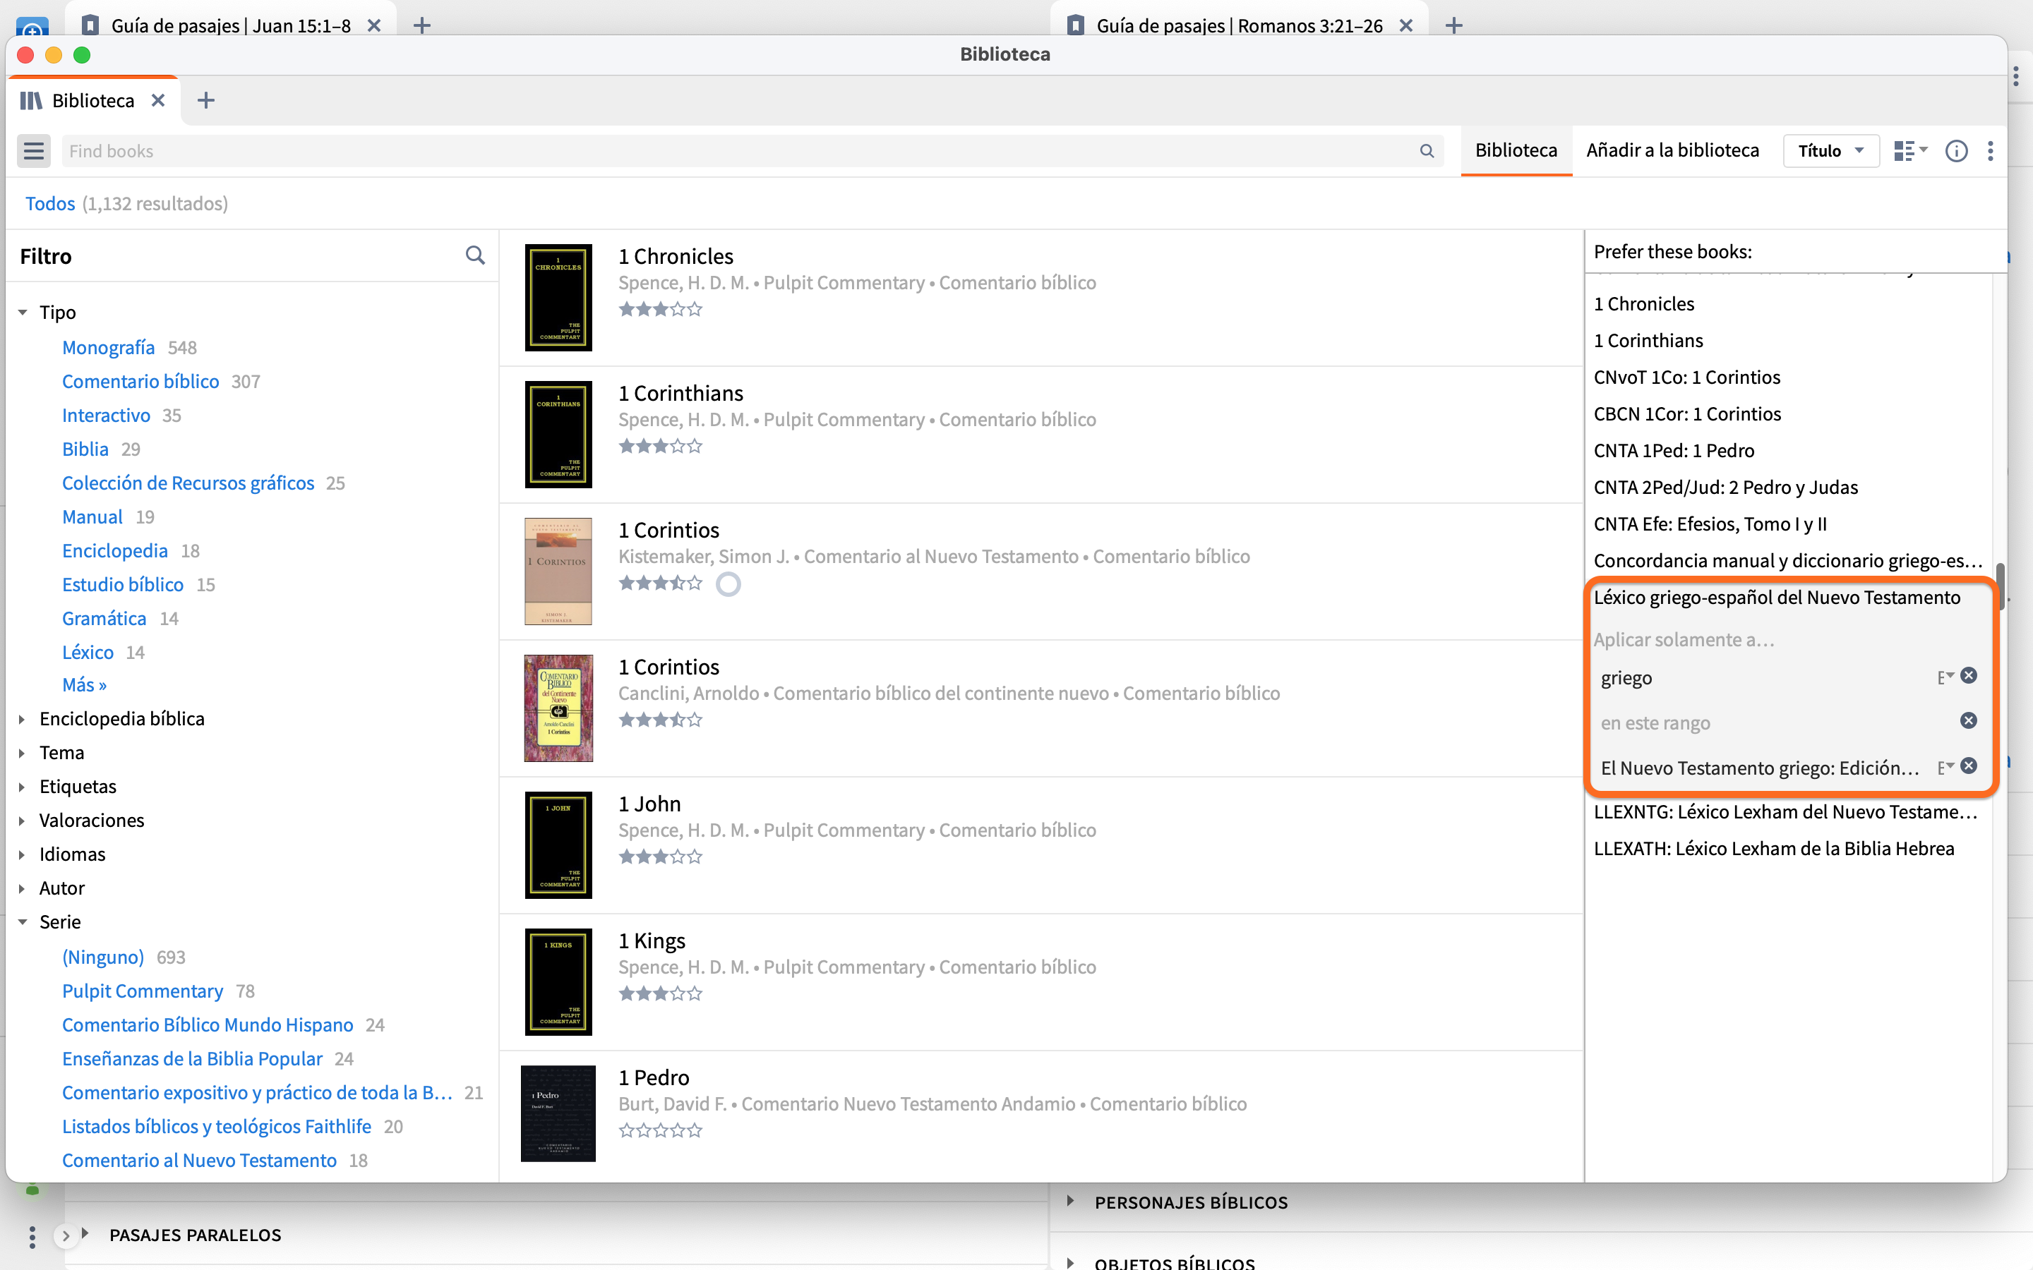2033x1270 pixels.
Task: Switch to the Biblioteca view tab
Action: click(x=1516, y=150)
